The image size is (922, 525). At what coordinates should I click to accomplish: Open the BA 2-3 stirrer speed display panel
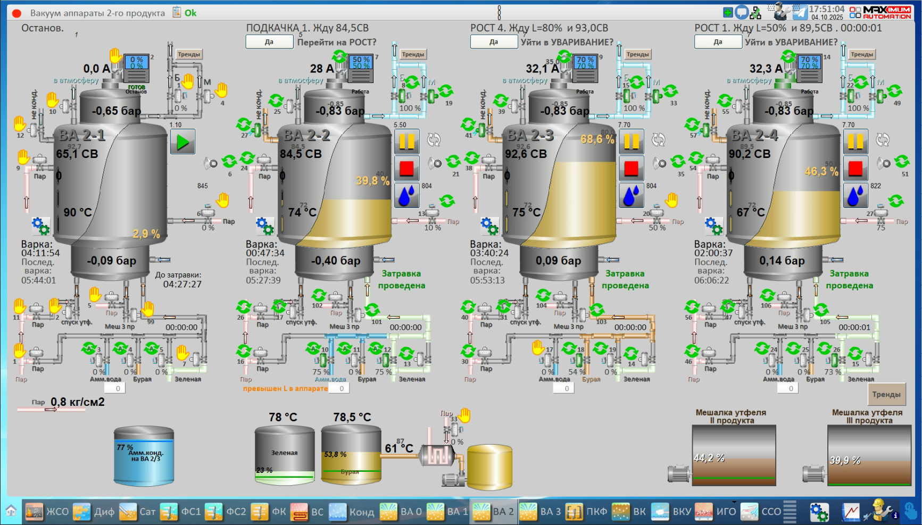585,63
